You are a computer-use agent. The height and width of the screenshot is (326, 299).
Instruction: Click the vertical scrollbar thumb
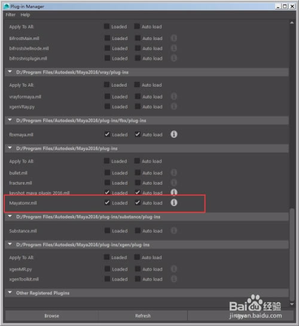(x=292, y=254)
